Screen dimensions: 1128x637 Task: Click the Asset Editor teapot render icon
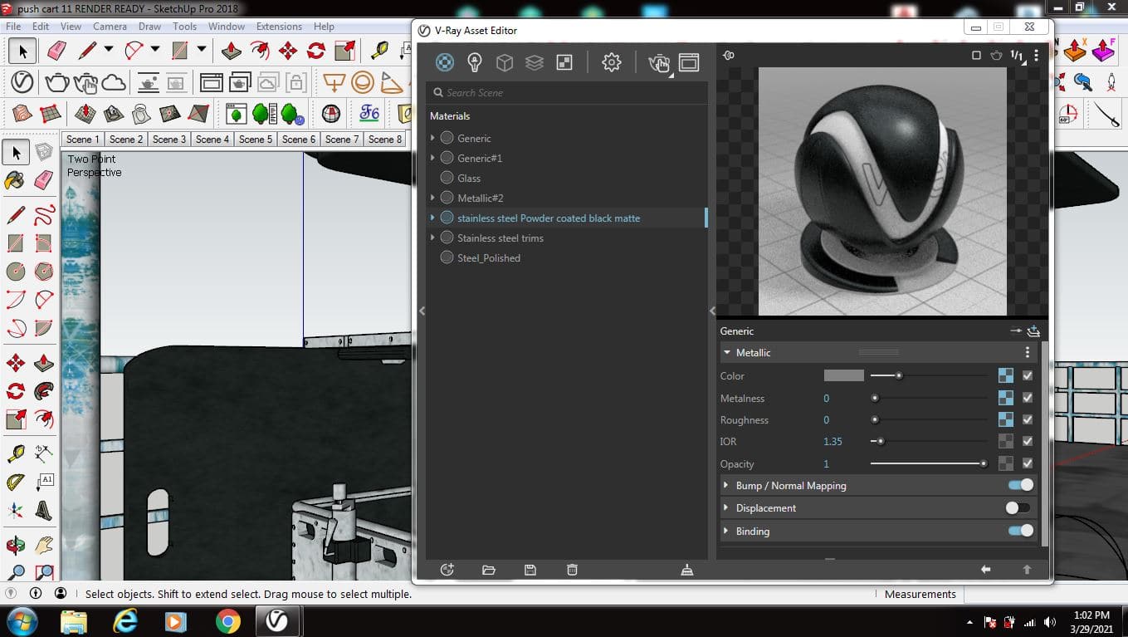click(658, 63)
